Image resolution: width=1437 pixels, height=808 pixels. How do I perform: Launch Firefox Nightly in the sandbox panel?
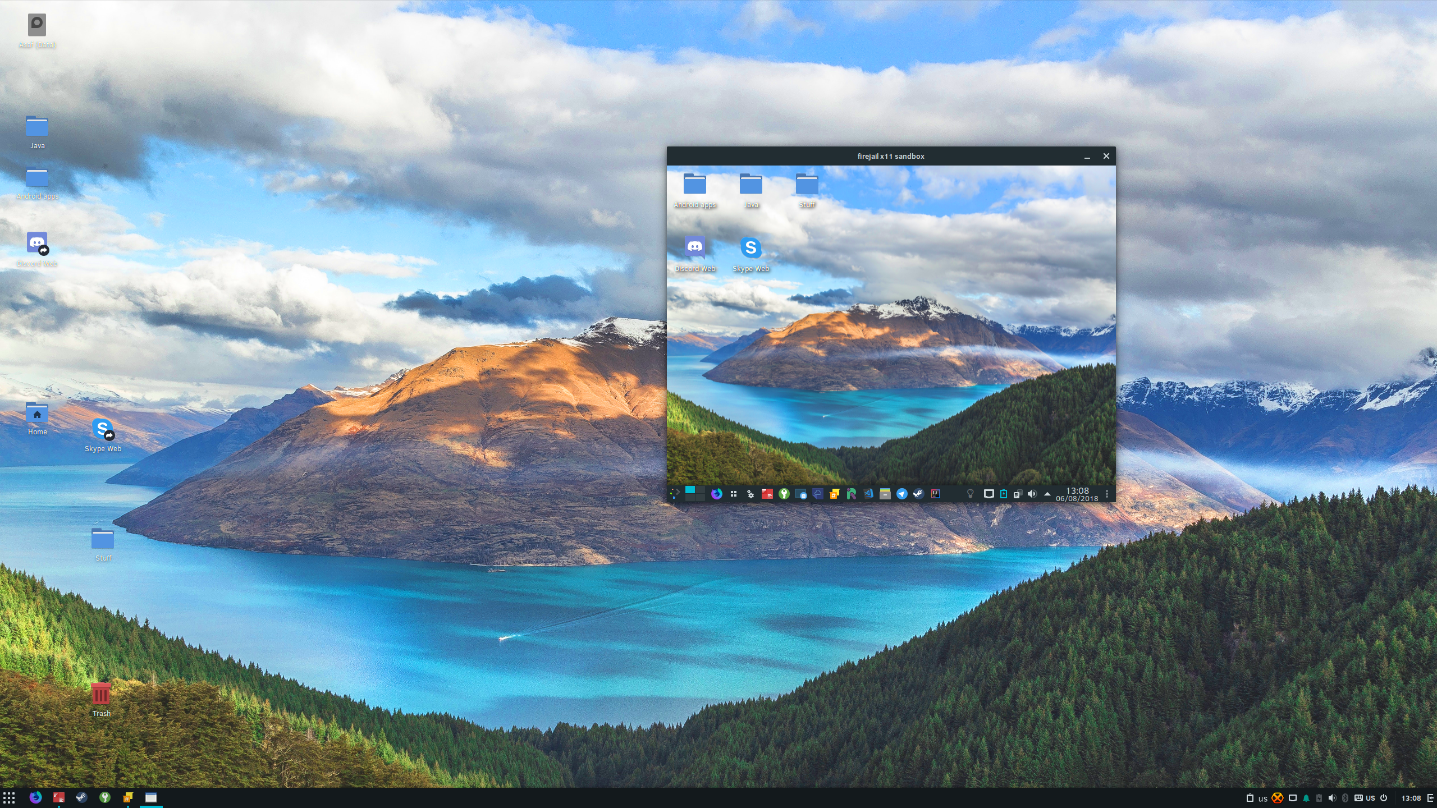point(717,494)
